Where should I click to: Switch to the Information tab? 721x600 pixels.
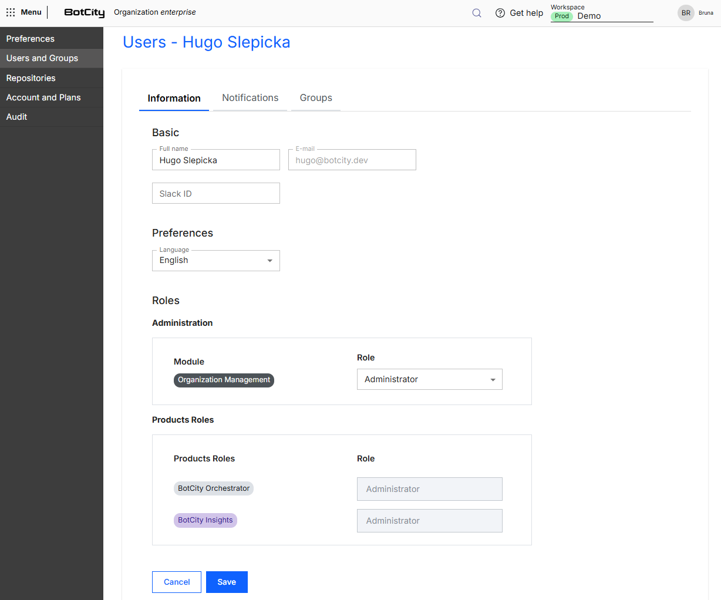174,98
